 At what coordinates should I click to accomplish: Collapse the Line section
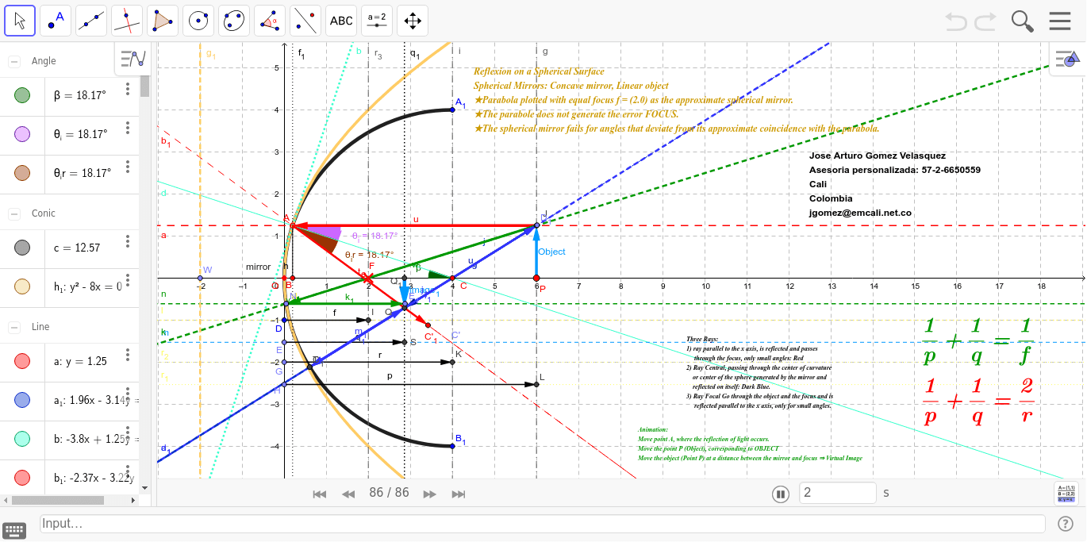(13, 326)
